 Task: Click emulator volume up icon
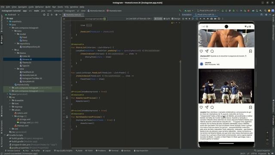186,19
